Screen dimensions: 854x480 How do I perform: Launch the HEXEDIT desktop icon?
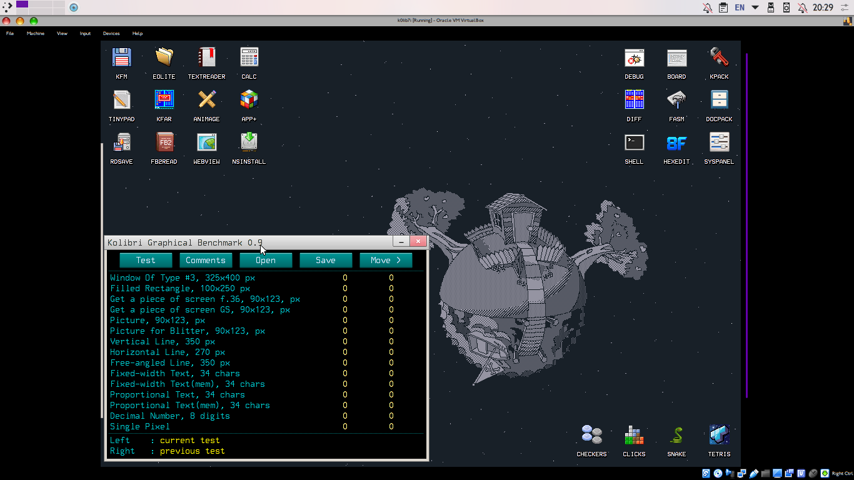pyautogui.click(x=676, y=142)
